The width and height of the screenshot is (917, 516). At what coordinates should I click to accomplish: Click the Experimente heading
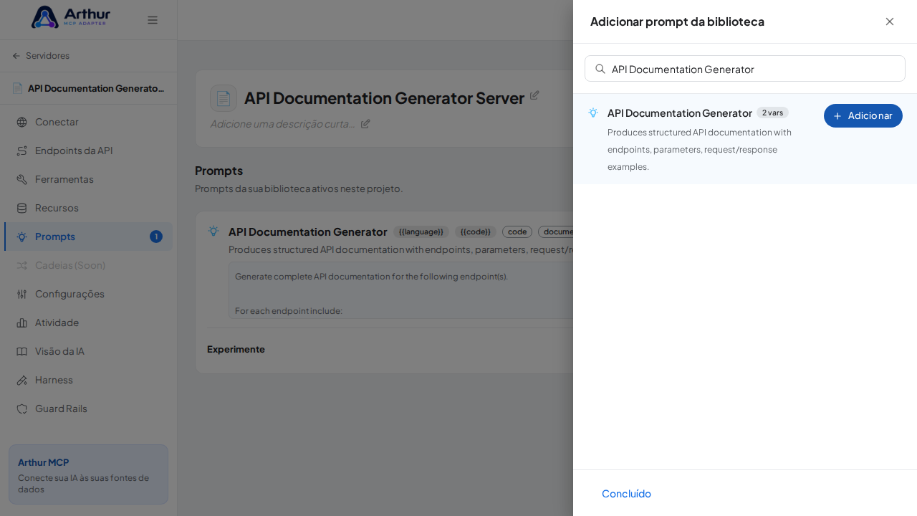(x=236, y=349)
